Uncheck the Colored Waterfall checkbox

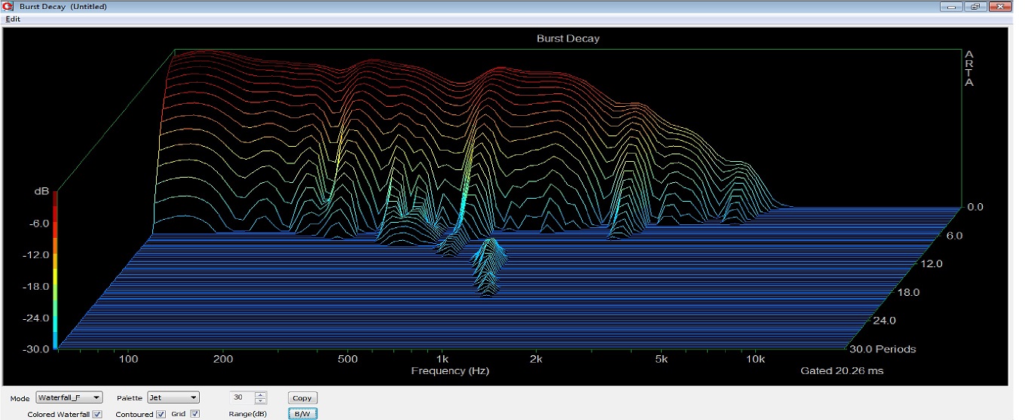[x=97, y=414]
